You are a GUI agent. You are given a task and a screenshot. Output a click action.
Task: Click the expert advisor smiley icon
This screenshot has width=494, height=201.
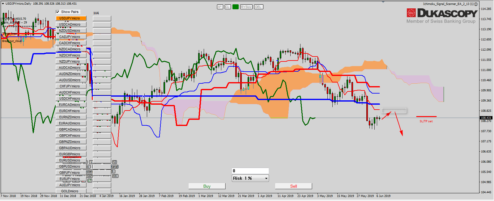click(x=476, y=4)
